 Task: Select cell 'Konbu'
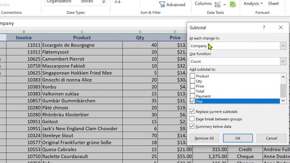82,86
